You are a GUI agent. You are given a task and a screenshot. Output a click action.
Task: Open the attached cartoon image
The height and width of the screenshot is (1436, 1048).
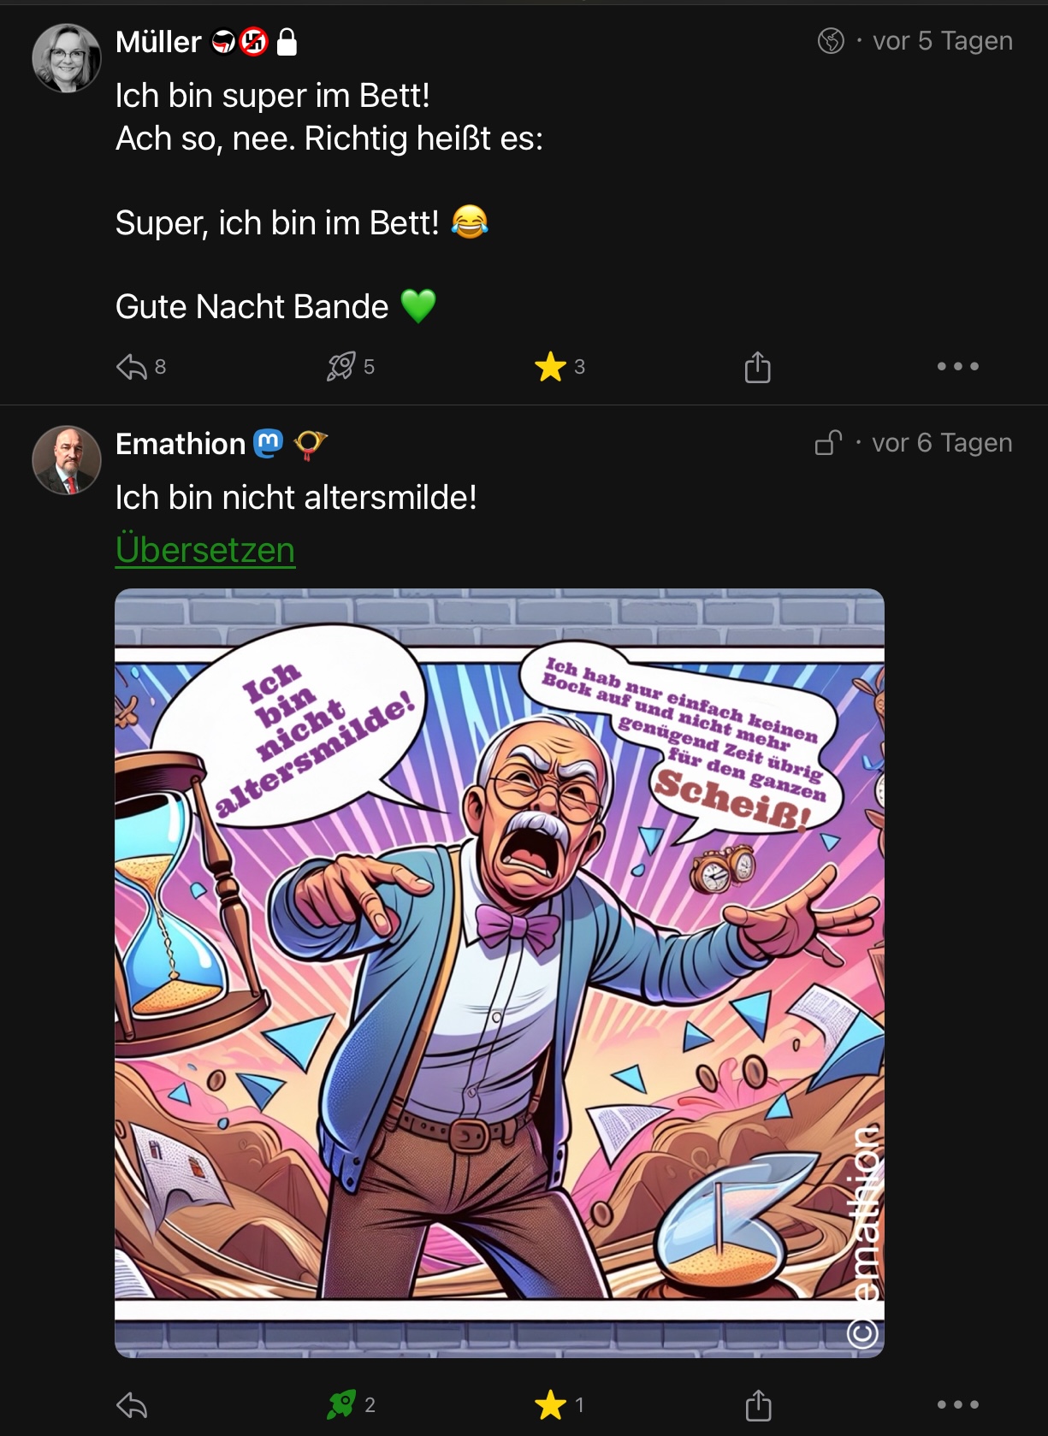point(500,972)
